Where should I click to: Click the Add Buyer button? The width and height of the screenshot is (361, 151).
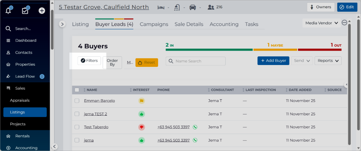273,61
